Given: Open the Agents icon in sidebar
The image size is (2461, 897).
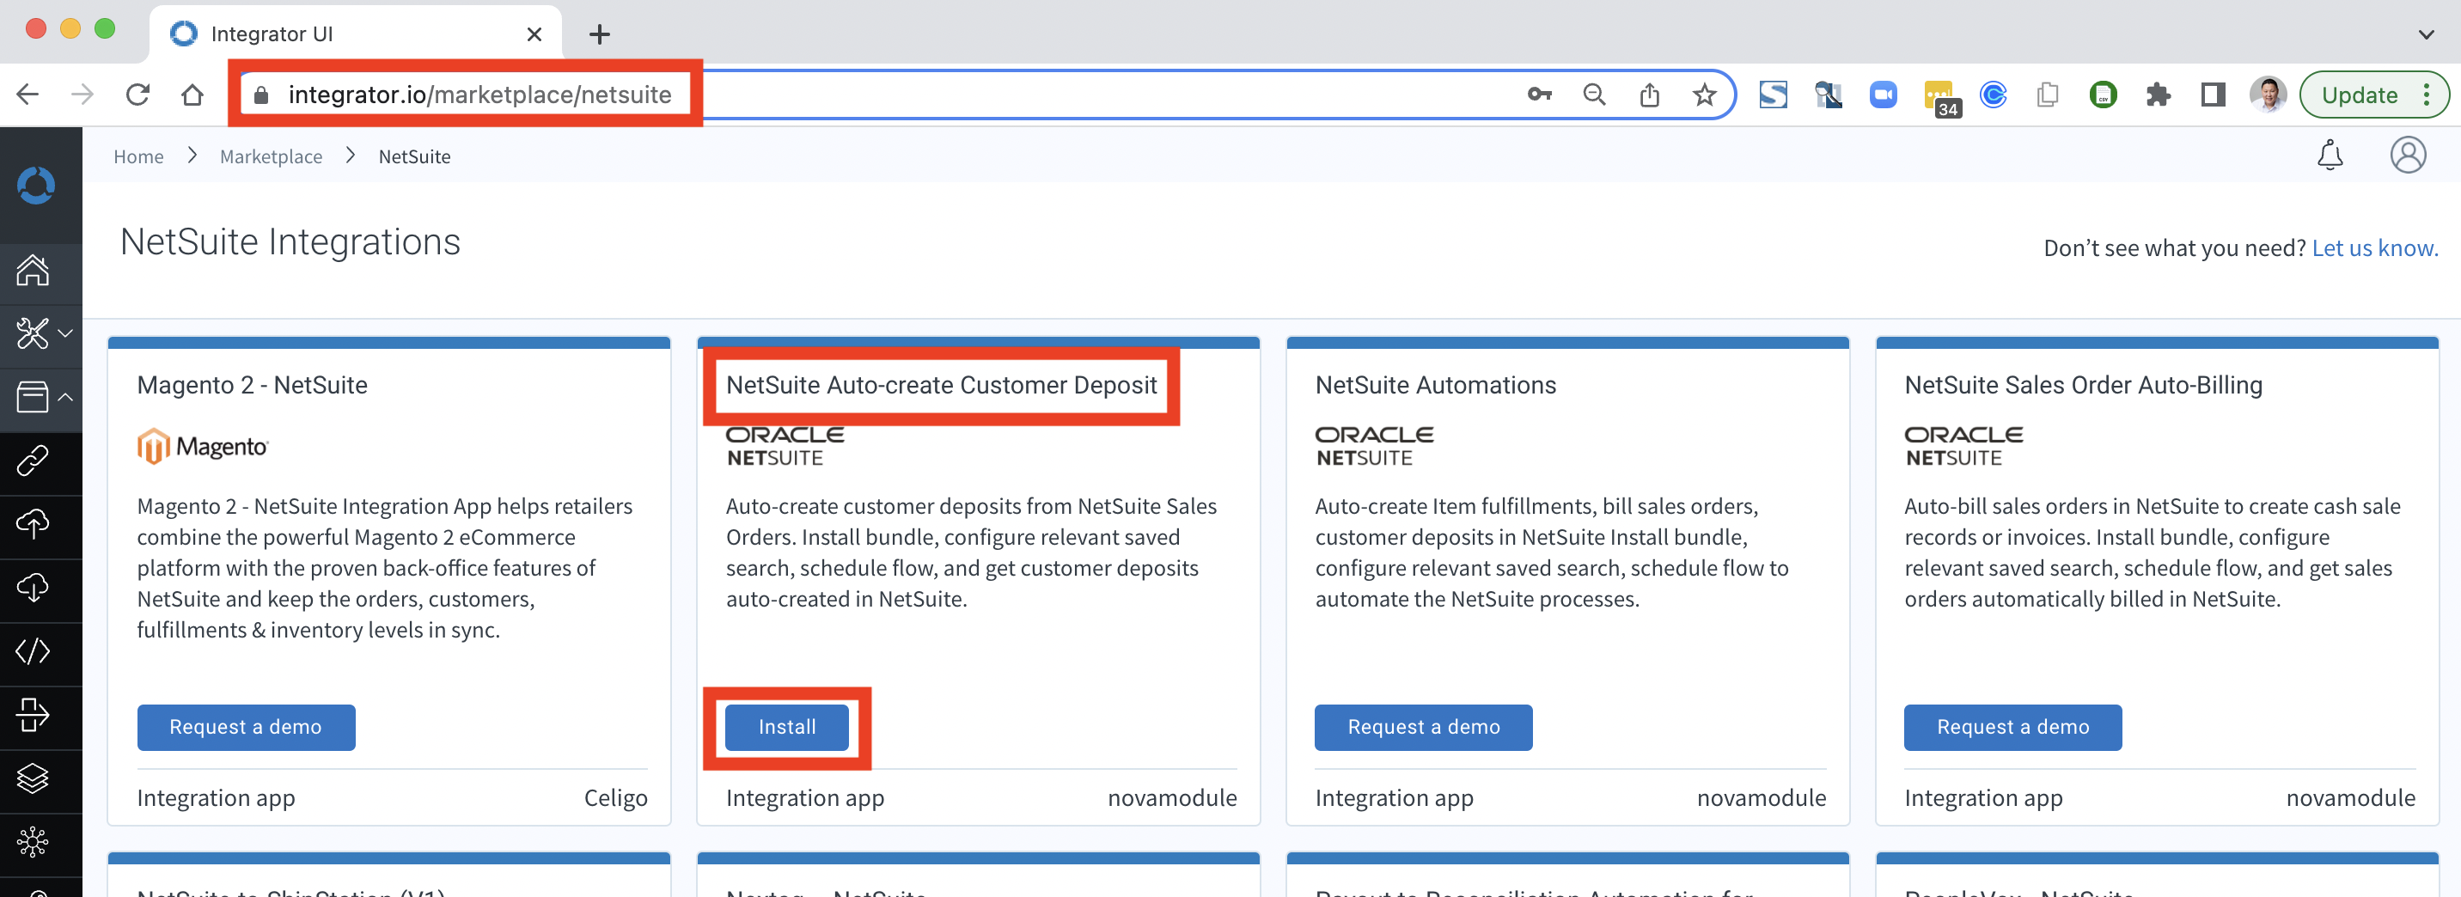Looking at the screenshot, I should tap(33, 715).
